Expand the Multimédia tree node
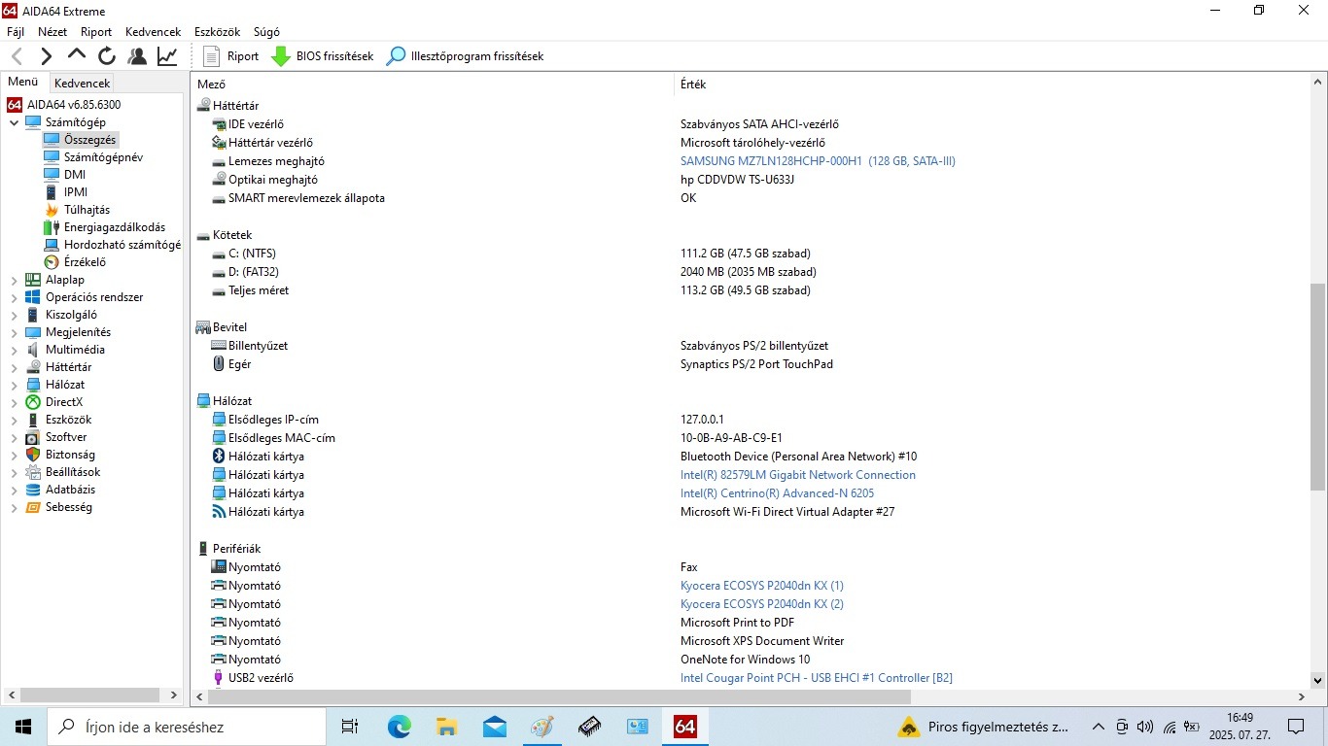Image resolution: width=1328 pixels, height=746 pixels. tap(14, 350)
